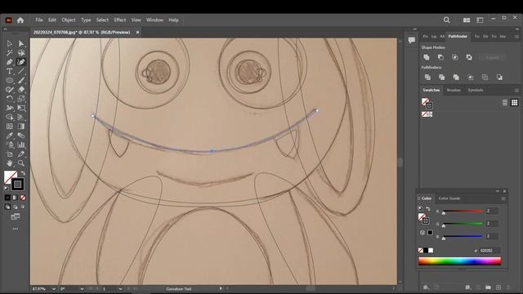Select the Line Segment tool
The image size is (523, 294).
(x=21, y=71)
